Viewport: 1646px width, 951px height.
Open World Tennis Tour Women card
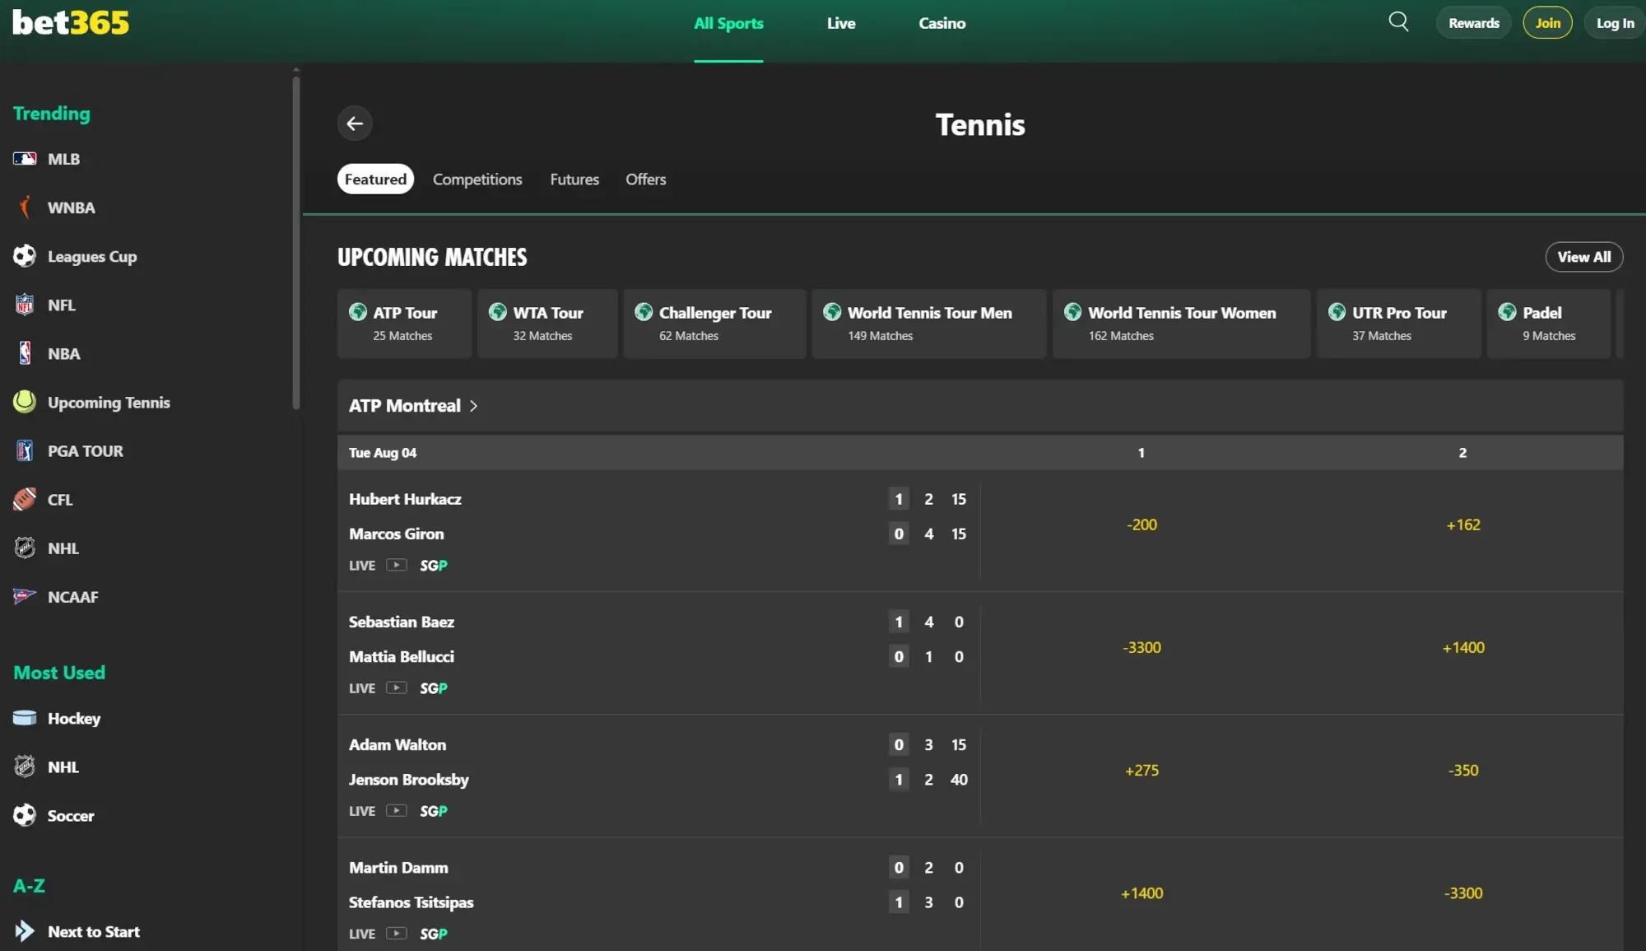(x=1181, y=324)
